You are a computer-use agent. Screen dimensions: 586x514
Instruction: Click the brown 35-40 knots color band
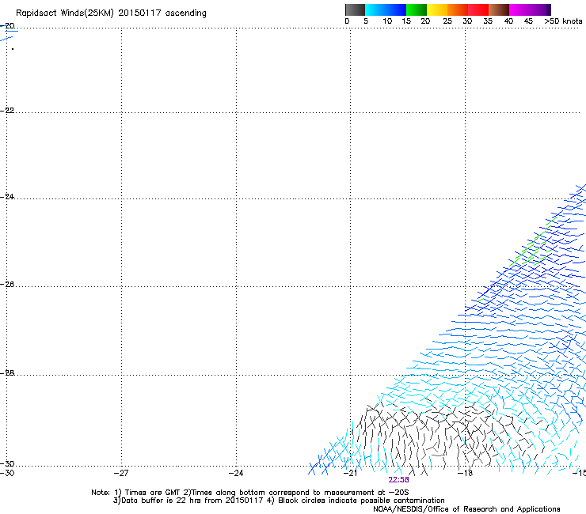499,9
